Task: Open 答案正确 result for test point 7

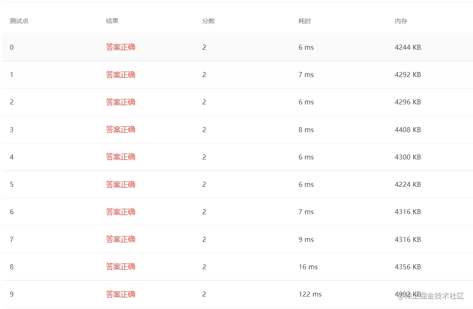Action: pyautogui.click(x=120, y=239)
